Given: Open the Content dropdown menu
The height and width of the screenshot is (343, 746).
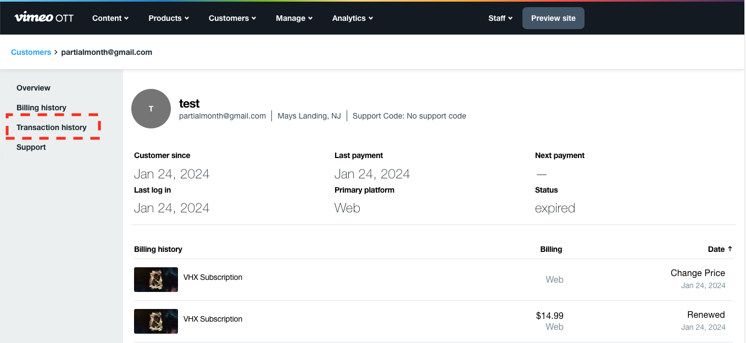Looking at the screenshot, I should tap(110, 18).
